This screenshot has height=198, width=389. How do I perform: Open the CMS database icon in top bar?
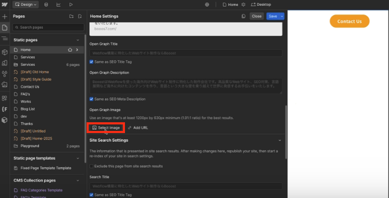click(x=46, y=4)
